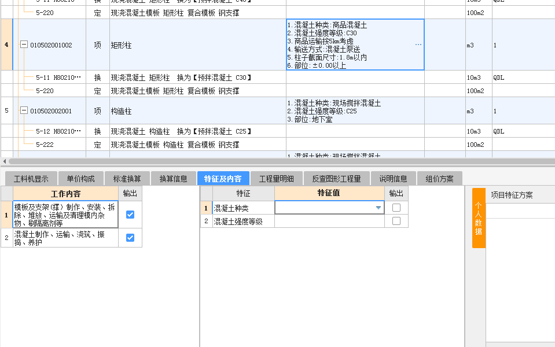Screen dimensions: 555x347
Task: Click the 项目特征方案 panel header
Action: (512, 195)
